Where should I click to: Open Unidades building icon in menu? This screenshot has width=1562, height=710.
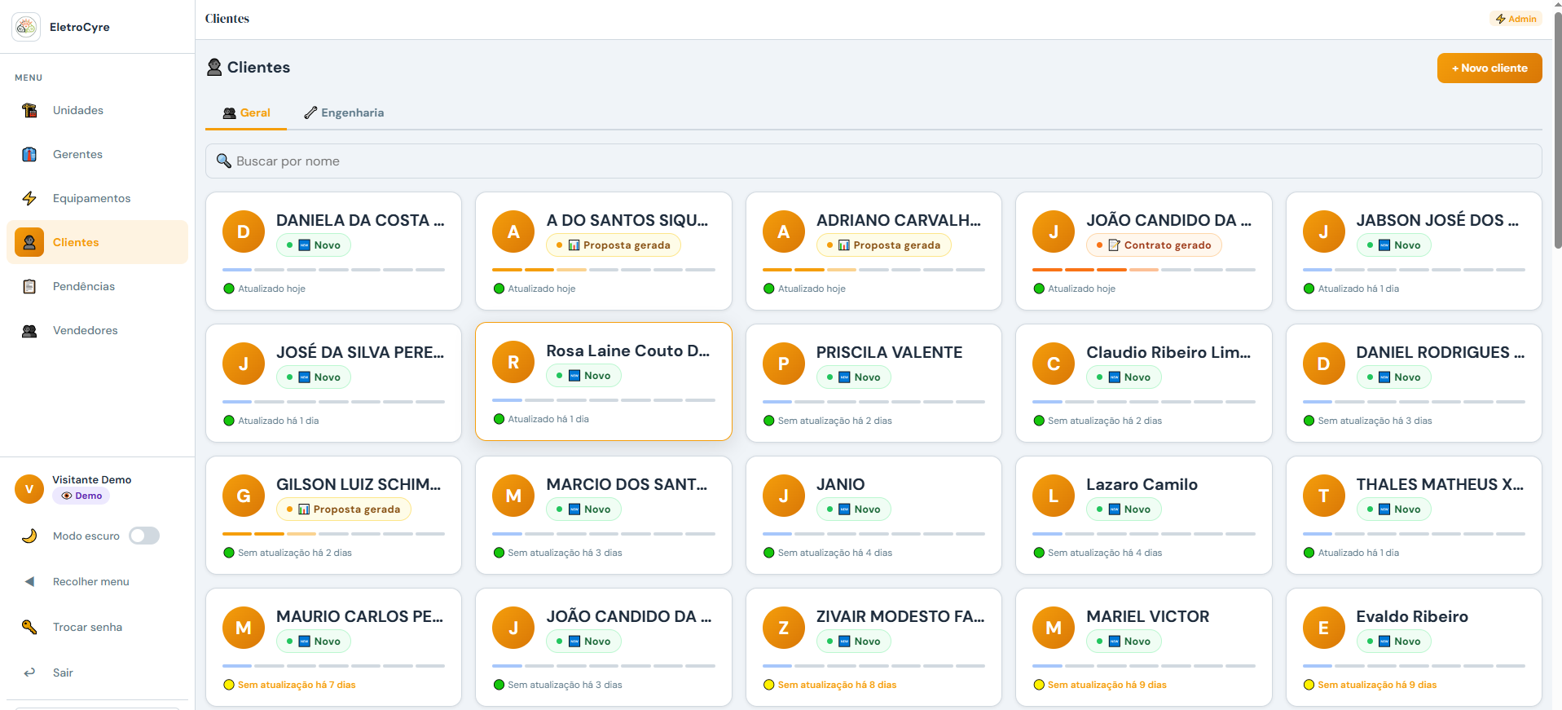[29, 110]
